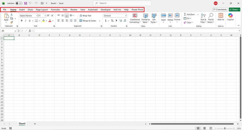Open the Fill dropdown in Editing group
This screenshot has height=130, width=242.
click(x=187, y=18)
